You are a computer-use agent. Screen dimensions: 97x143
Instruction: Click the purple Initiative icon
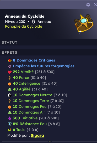click(10, 118)
